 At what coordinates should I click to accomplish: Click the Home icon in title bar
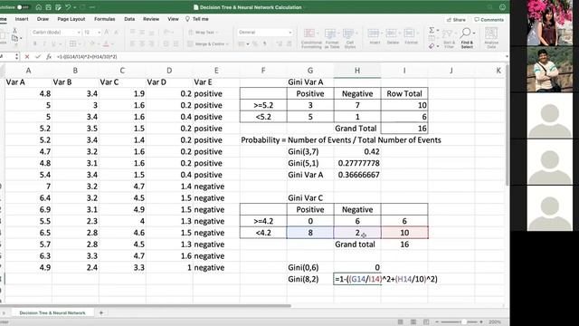[x=38, y=7]
